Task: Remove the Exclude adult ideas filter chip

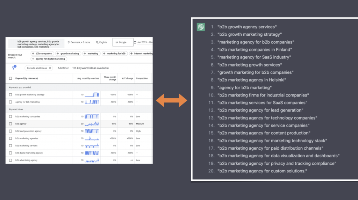Action: pyautogui.click(x=50, y=68)
